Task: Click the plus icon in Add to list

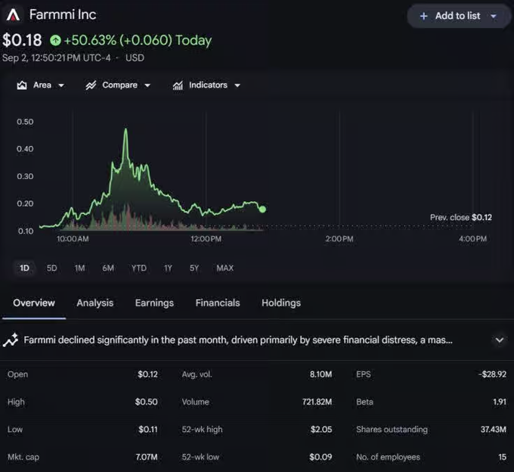Action: (x=423, y=16)
